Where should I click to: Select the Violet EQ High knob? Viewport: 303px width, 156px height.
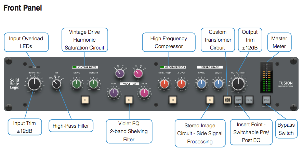click(x=144, y=93)
